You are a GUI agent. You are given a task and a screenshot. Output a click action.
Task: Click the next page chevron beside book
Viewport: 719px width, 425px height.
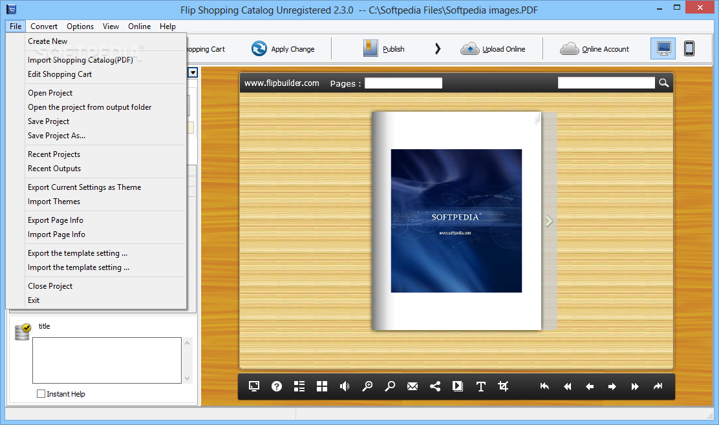(x=549, y=221)
